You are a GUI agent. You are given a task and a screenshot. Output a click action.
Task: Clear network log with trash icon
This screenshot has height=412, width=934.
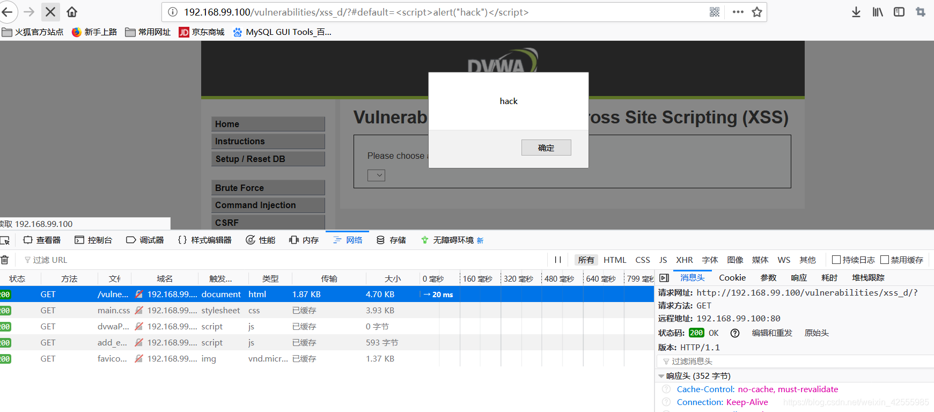pos(4,260)
